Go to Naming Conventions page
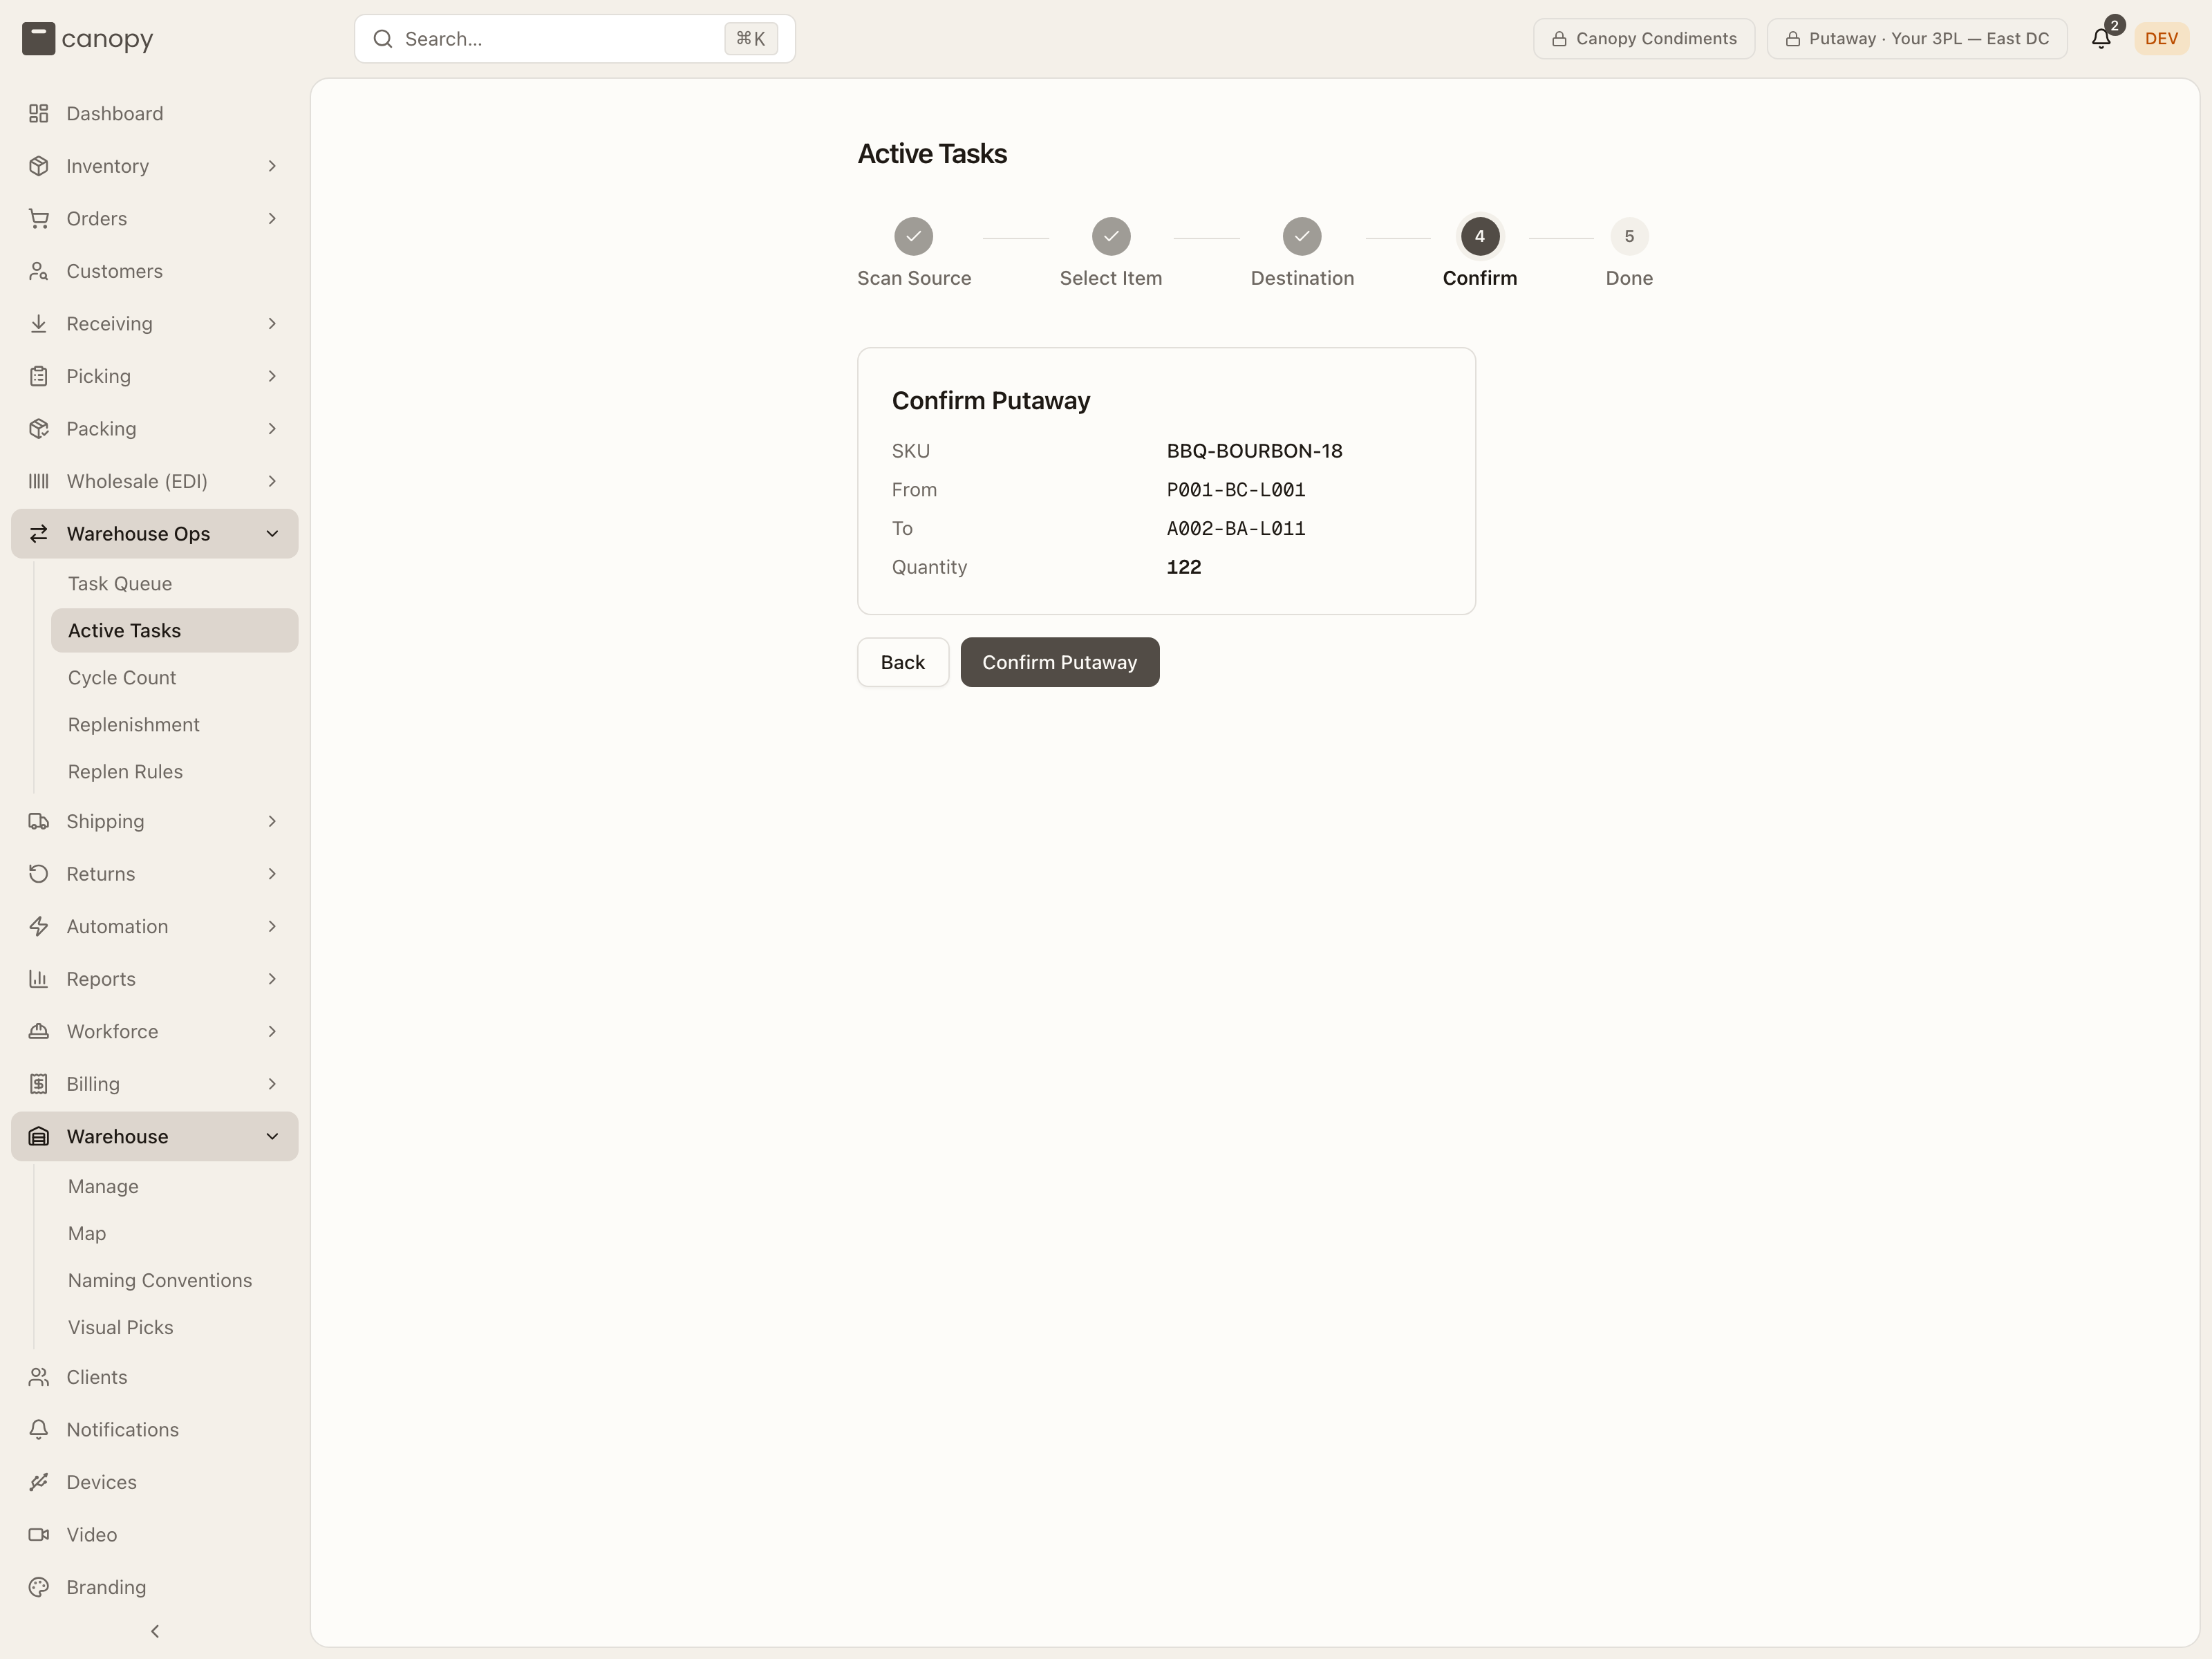 (x=174, y=1281)
